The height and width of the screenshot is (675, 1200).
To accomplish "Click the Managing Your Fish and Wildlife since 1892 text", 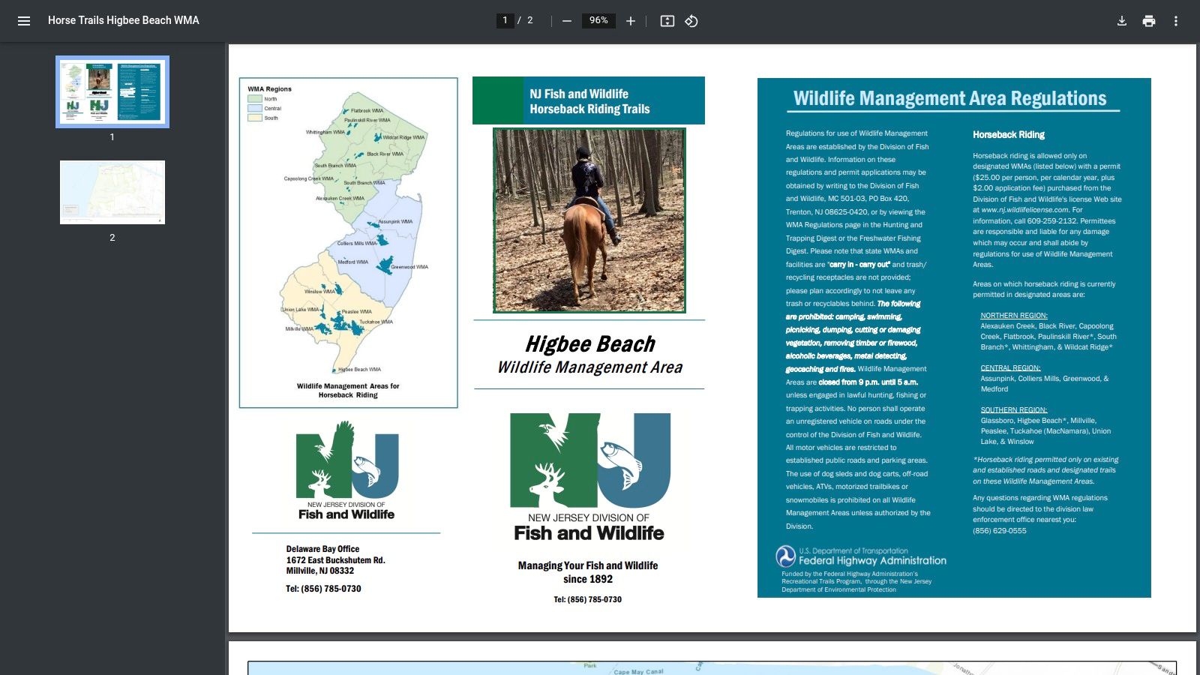I will [x=588, y=572].
